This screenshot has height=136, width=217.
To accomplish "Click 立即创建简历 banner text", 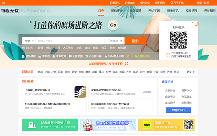I will [x=106, y=64].
